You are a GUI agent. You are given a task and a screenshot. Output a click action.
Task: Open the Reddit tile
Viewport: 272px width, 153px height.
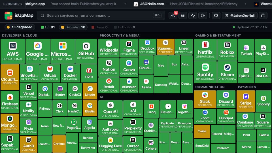tap(109, 85)
